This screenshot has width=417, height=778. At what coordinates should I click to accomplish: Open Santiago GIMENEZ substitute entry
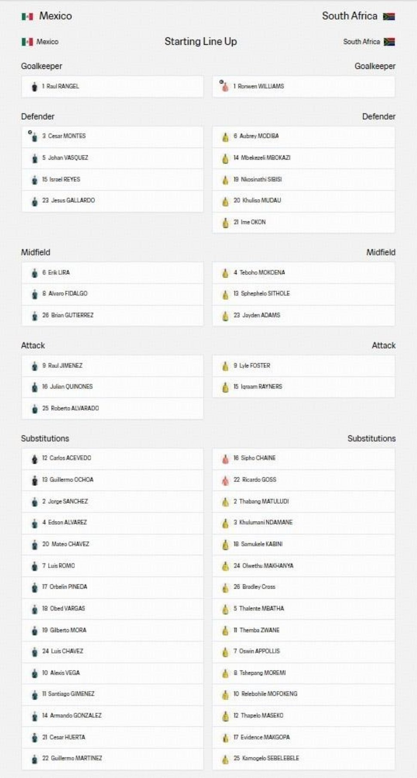click(x=113, y=694)
